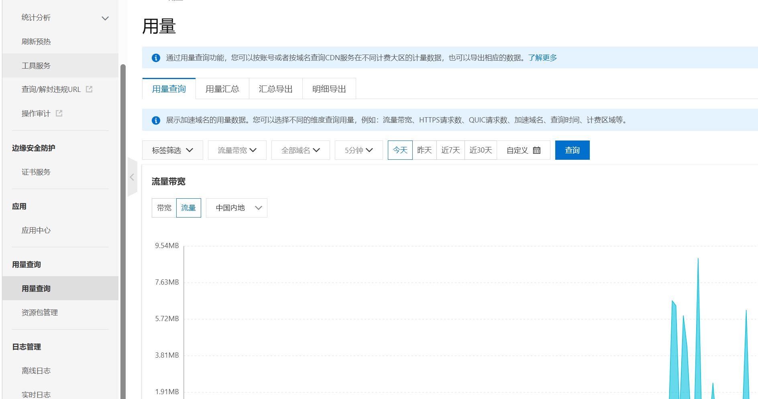Click the external link icon beside 操作审计
Image resolution: width=758 pixels, height=399 pixels.
point(59,113)
